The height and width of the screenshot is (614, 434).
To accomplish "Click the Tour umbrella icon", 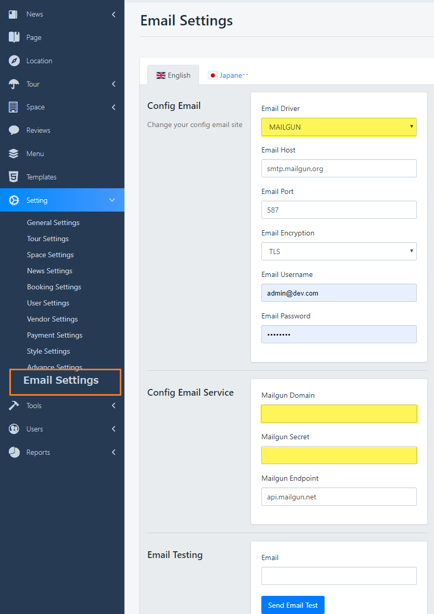I will [x=14, y=84].
